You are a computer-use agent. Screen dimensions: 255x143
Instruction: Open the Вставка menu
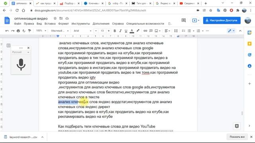tap(50, 24)
